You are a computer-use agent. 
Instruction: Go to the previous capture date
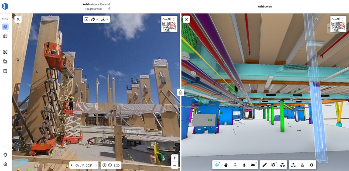[x=72, y=165]
